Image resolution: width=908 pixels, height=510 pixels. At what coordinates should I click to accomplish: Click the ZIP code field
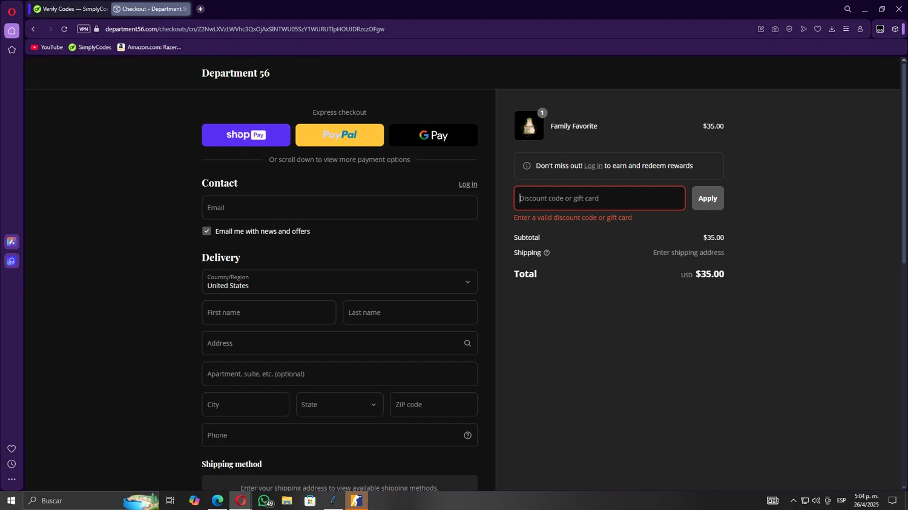coord(433,405)
